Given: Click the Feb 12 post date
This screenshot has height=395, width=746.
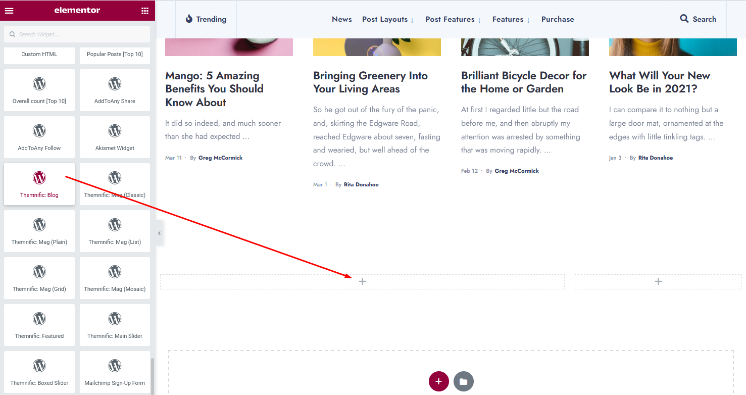Looking at the screenshot, I should click(469, 171).
